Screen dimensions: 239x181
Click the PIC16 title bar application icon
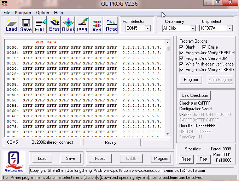5,3
